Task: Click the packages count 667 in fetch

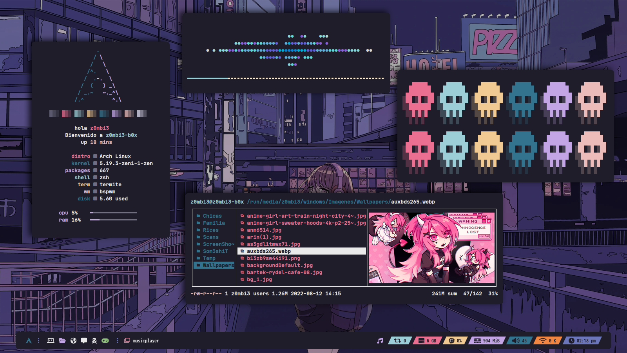Action: pos(104,170)
